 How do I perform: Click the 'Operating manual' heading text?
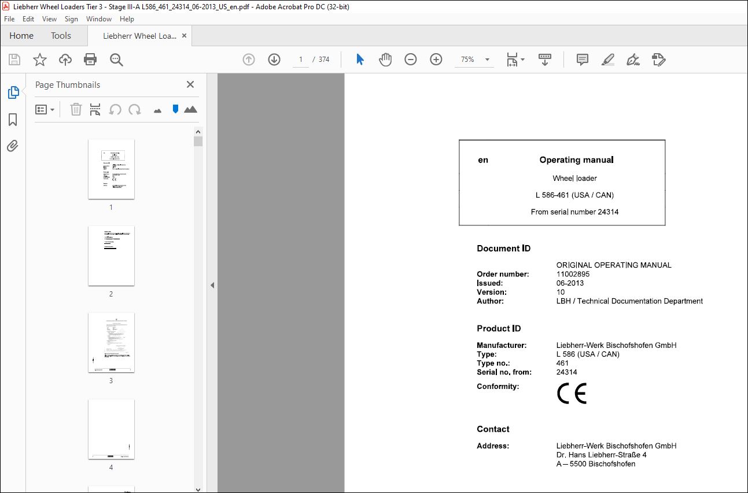coord(576,160)
